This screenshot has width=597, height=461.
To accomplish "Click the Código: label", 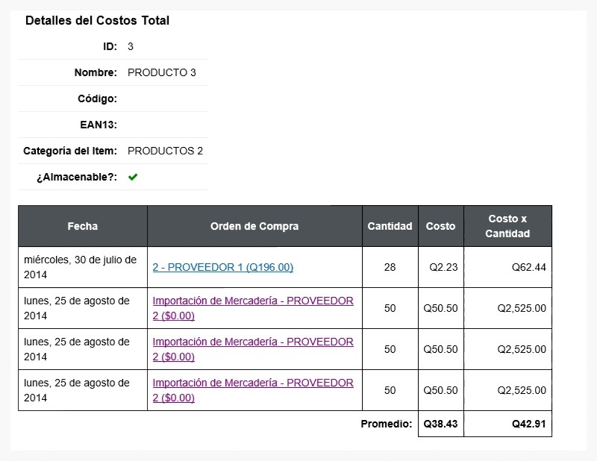I will (x=98, y=99).
